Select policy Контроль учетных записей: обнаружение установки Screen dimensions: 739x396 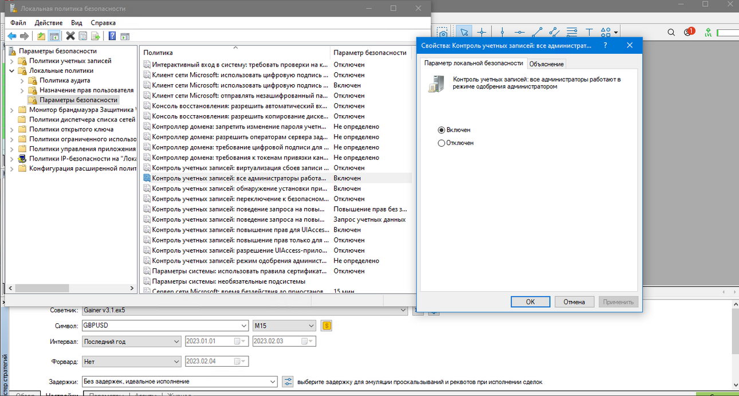(240, 189)
